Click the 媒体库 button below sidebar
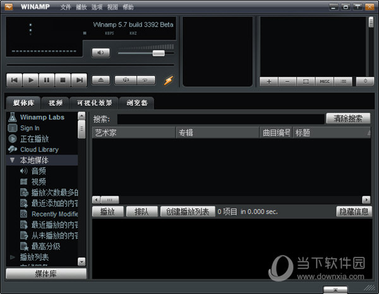This screenshot has width=379, height=294. pyautogui.click(x=46, y=274)
